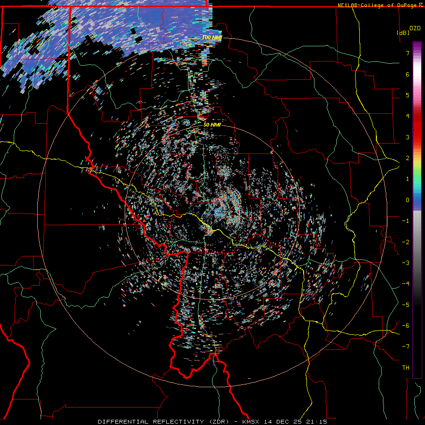Screen dimensions: 425x425
Task: Click the -5 value on the scale
Action: pos(406,305)
